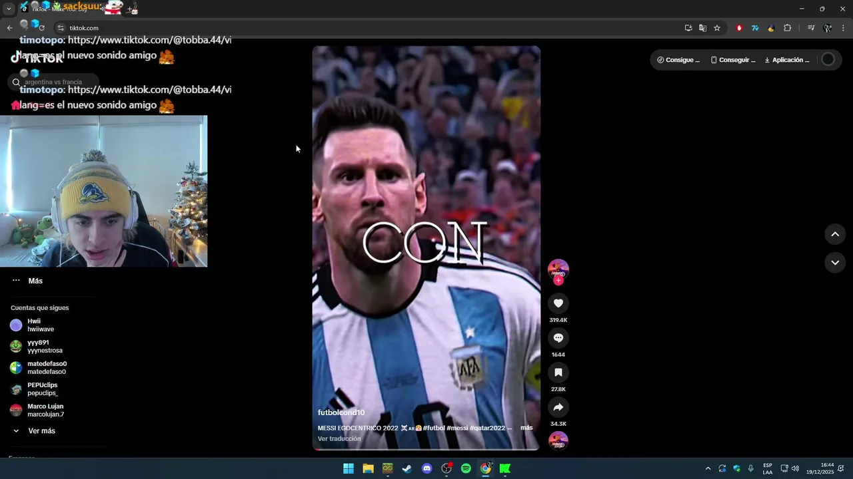Click the Conseguir app button with phone icon

733,60
